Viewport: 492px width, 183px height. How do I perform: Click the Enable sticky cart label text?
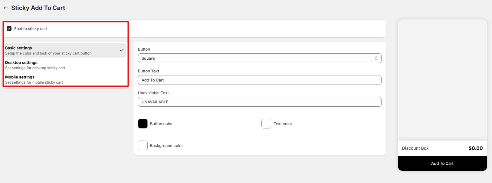[x=31, y=28]
